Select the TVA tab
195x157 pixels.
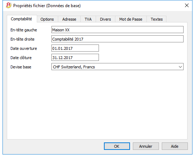88,19
